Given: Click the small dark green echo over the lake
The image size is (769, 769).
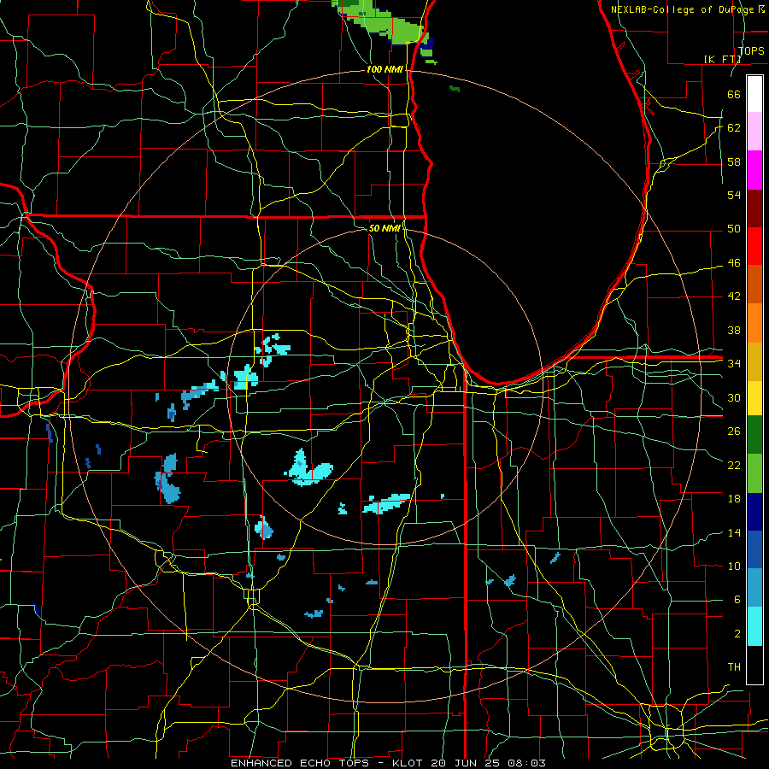Looking at the screenshot, I should (455, 89).
